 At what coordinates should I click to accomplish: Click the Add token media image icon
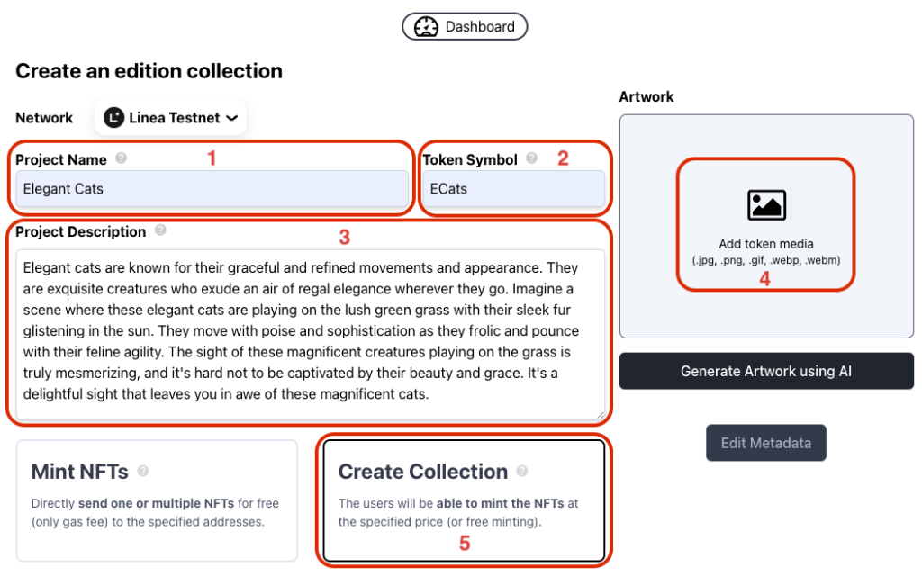click(765, 204)
